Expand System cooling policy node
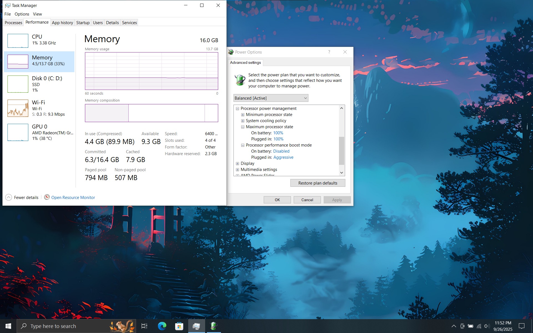533x333 pixels. (243, 121)
